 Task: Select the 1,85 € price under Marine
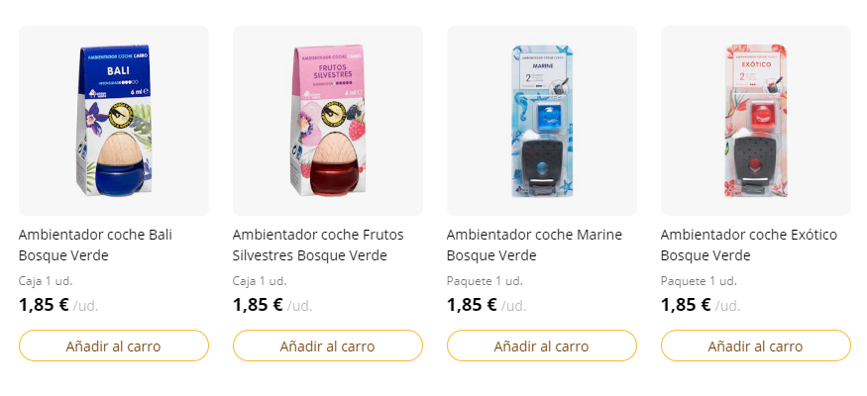[472, 305]
